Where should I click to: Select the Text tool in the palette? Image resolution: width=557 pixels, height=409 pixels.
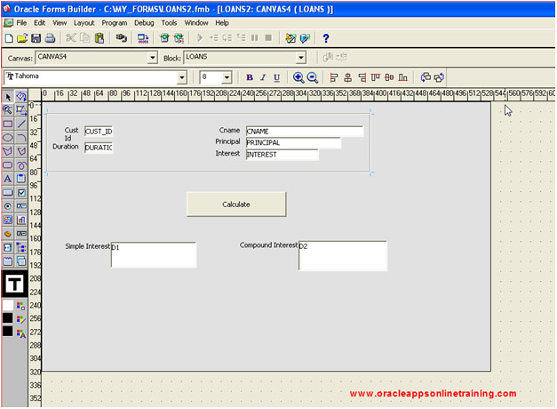(x=8, y=178)
